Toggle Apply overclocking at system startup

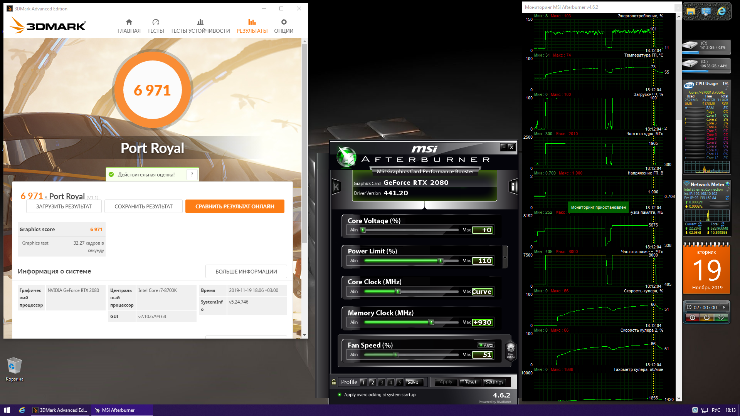pyautogui.click(x=340, y=394)
